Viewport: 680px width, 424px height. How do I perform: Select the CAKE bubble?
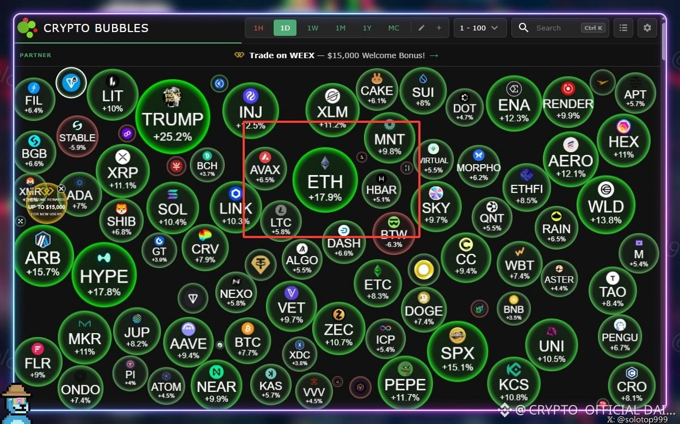tap(377, 89)
